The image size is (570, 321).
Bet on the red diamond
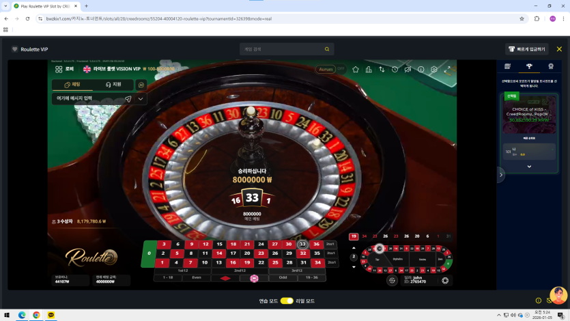pos(225,278)
